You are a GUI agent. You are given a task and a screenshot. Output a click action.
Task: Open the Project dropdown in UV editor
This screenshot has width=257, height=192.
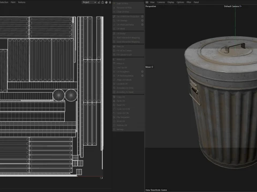[89, 2]
